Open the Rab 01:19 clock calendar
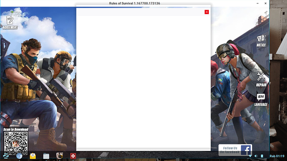This screenshot has height=161, width=287. (277, 156)
